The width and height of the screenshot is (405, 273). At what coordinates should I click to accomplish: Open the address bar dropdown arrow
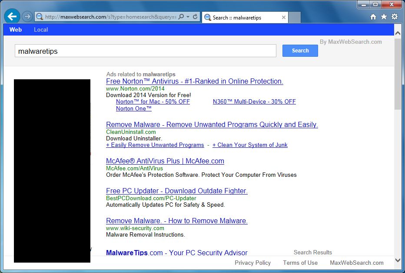[188, 17]
